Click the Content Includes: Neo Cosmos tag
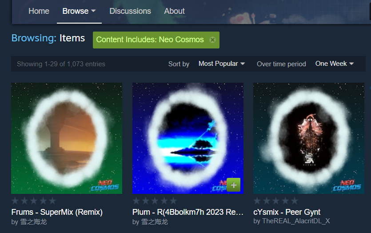 point(150,40)
